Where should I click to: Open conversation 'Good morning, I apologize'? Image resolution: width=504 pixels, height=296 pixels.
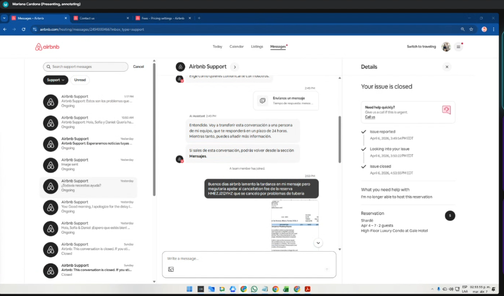88,207
